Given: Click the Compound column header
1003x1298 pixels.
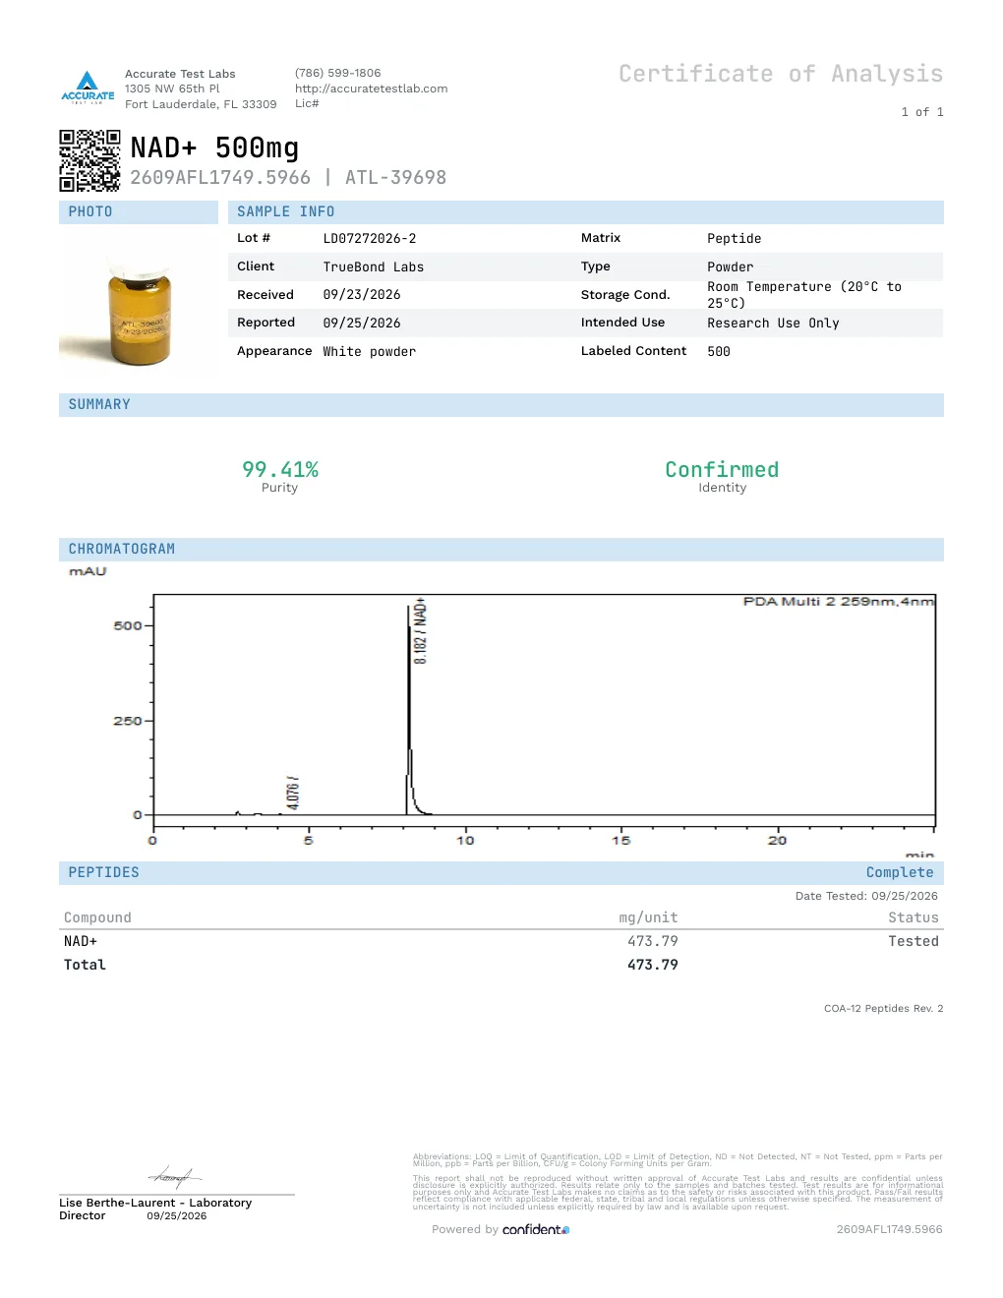Looking at the screenshot, I should [97, 918].
